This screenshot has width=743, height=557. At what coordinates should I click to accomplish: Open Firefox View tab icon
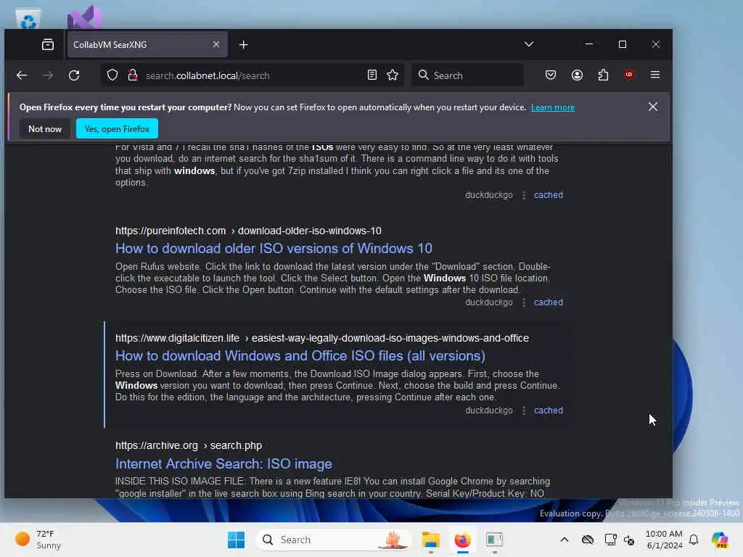coord(48,44)
